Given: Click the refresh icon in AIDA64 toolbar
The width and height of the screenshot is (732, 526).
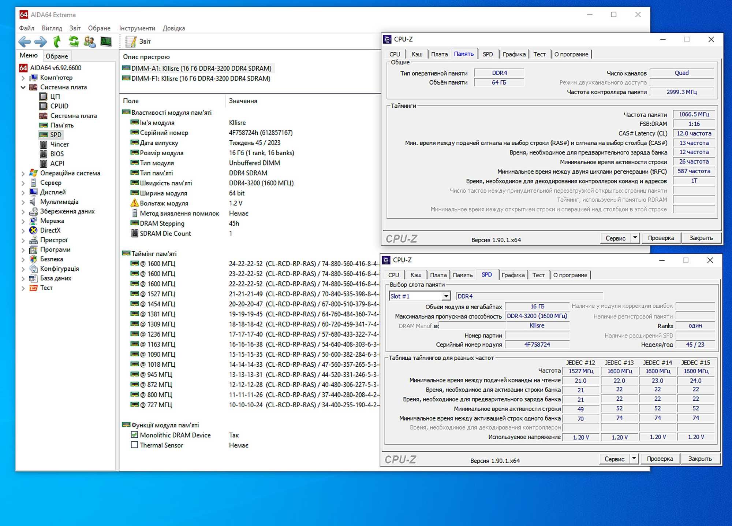Looking at the screenshot, I should tap(74, 41).
